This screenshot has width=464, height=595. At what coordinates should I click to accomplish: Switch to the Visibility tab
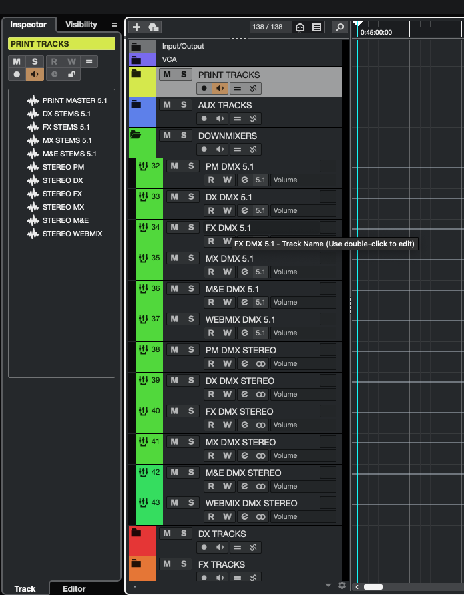click(81, 24)
